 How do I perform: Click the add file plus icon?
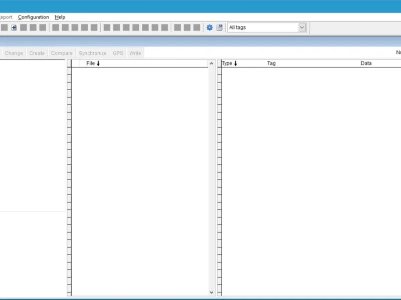pos(14,27)
